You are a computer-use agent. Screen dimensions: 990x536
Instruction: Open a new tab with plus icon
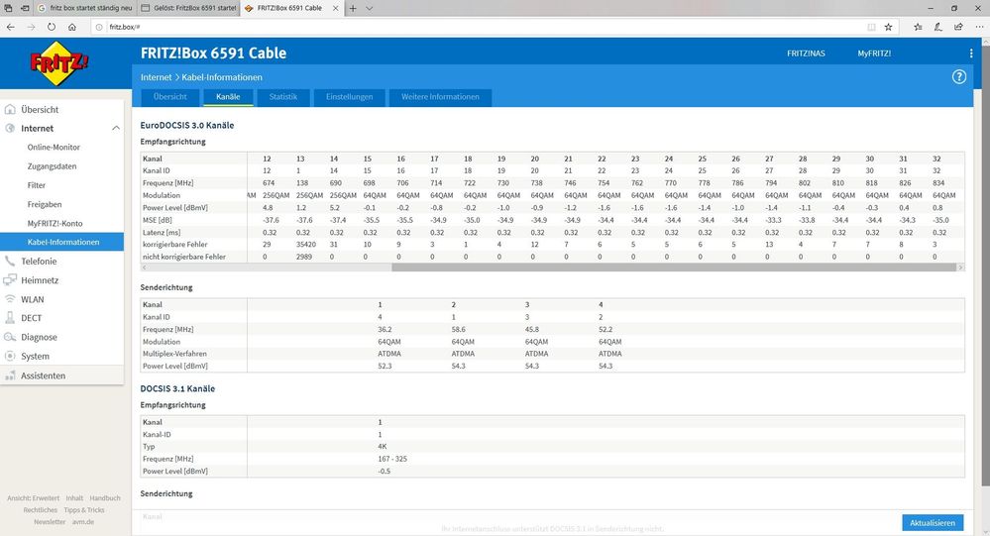353,8
